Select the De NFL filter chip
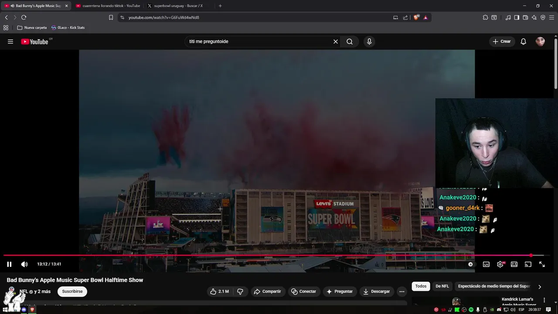Screen dimensions: 558x314 pyautogui.click(x=442, y=286)
